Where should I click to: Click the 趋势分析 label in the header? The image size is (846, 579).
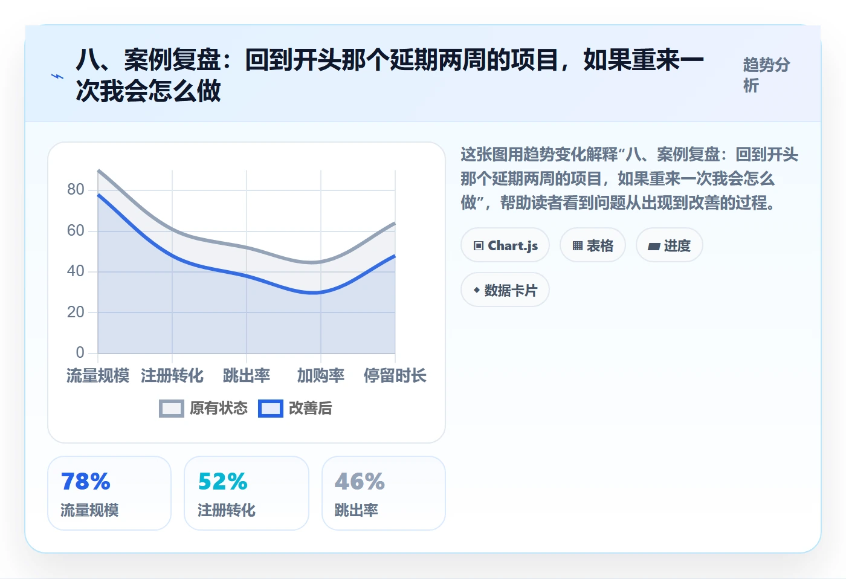(x=766, y=76)
